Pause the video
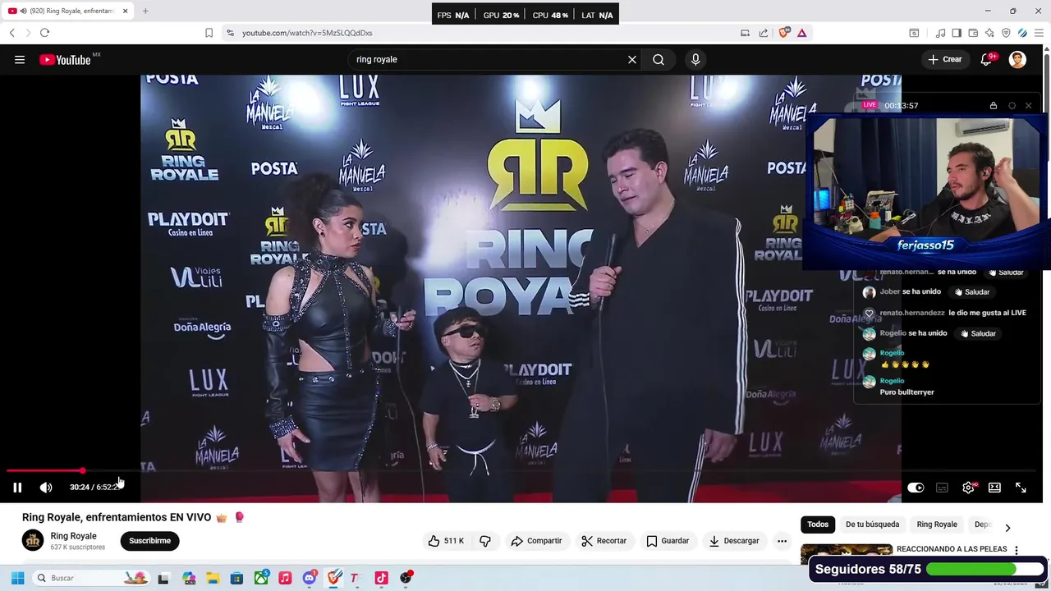Screen dimensions: 1051x591 17,488
